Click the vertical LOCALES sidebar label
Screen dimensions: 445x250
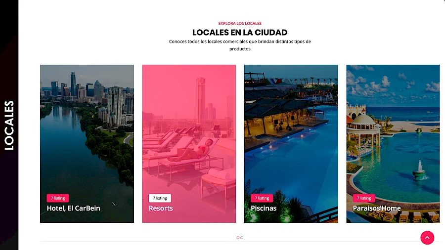(x=9, y=125)
